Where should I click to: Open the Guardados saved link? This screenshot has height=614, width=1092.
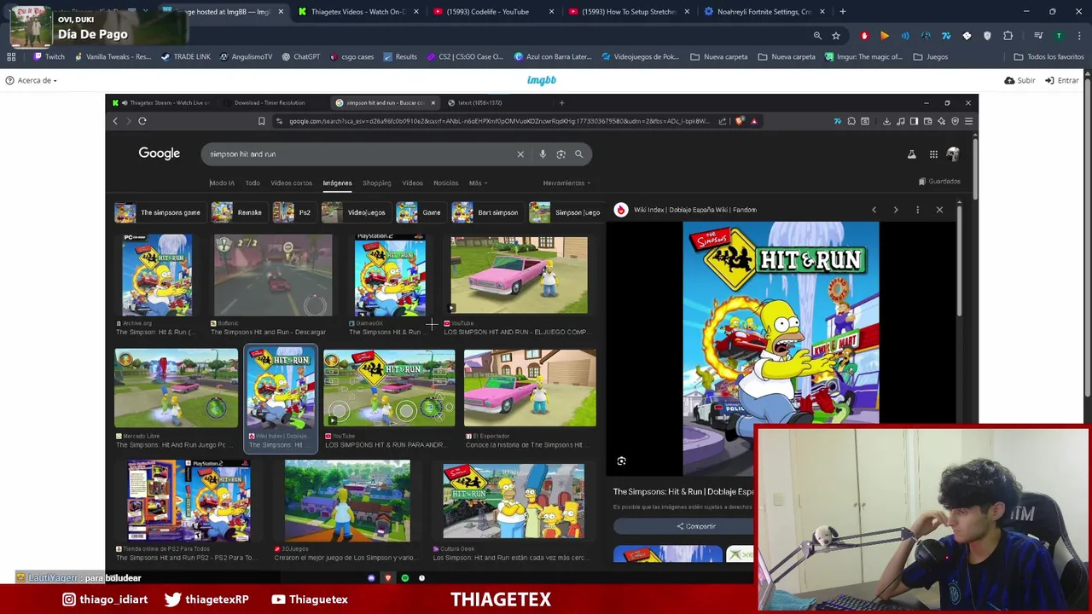click(x=939, y=181)
